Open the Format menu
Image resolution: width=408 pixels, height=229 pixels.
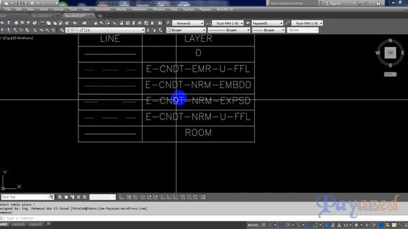pos(58,9)
